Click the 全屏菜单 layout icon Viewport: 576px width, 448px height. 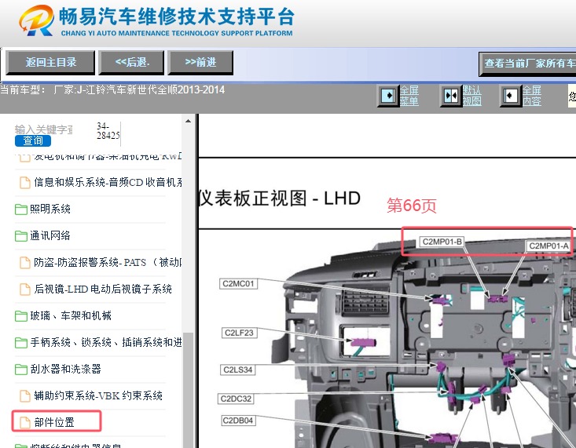point(388,96)
